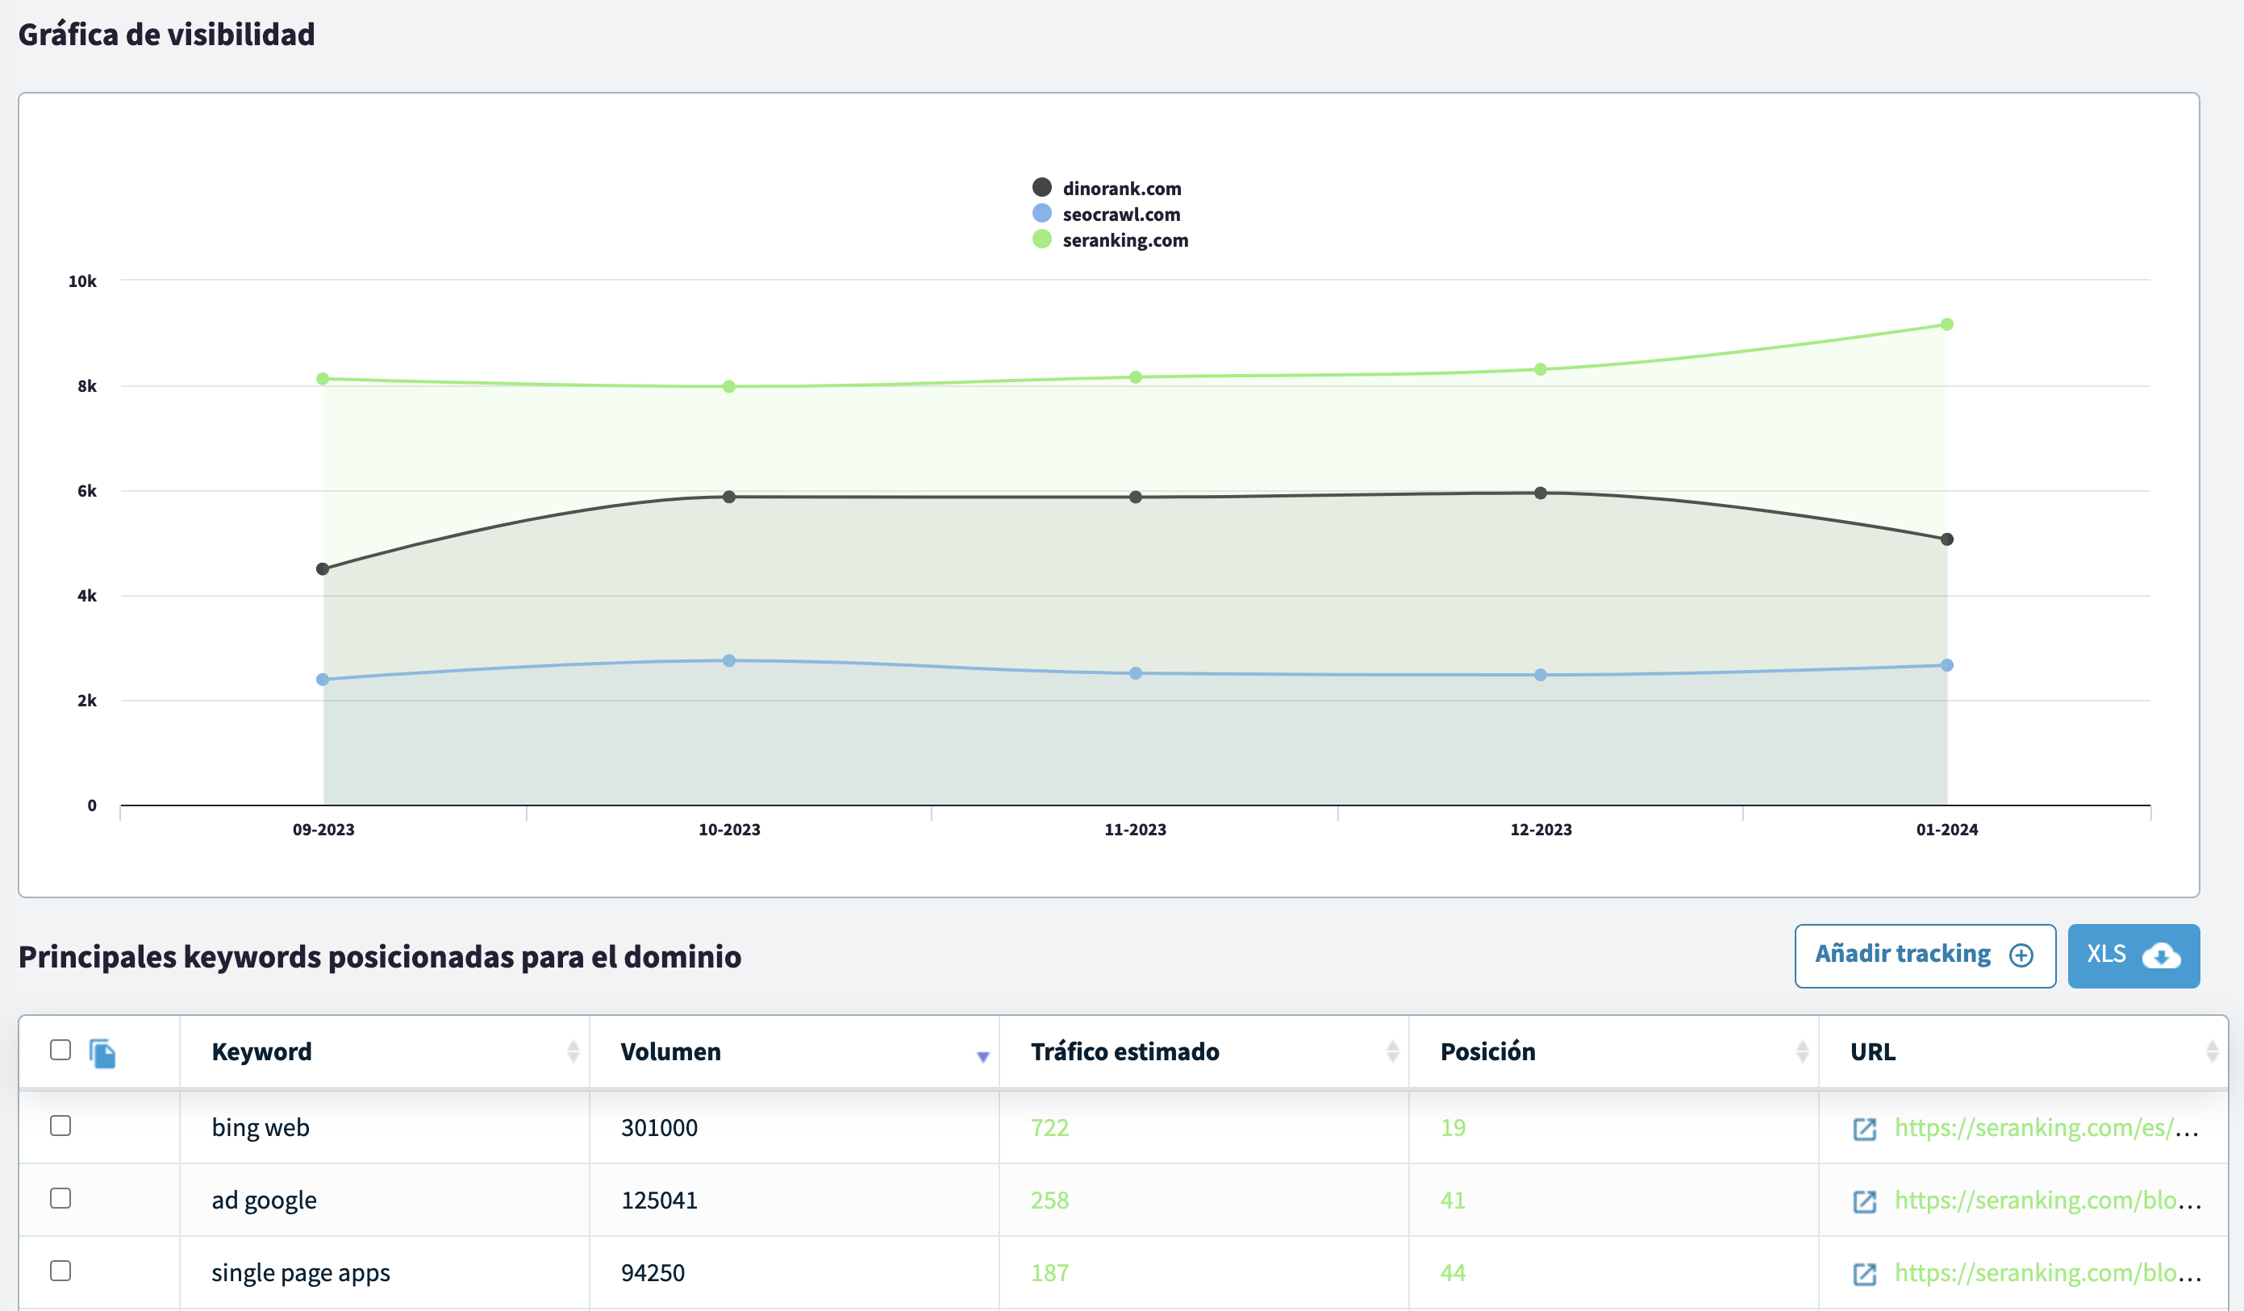
Task: Click the green seranking.com legend swatch
Action: pyautogui.click(x=1041, y=239)
